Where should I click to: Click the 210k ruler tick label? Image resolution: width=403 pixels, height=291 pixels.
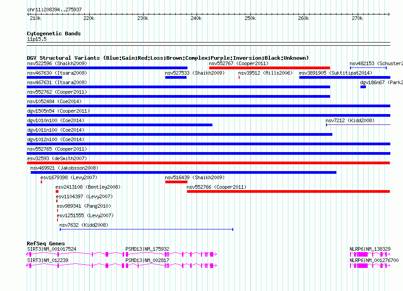(35, 18)
